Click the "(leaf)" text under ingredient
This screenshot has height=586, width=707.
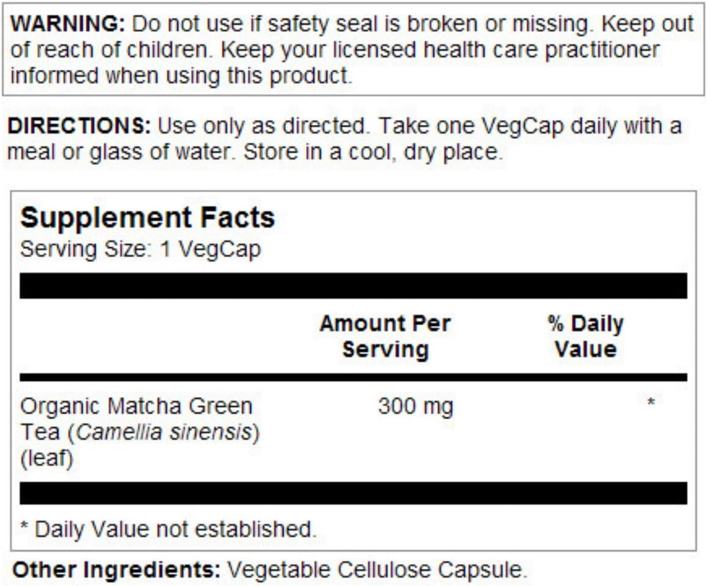pos(47,458)
